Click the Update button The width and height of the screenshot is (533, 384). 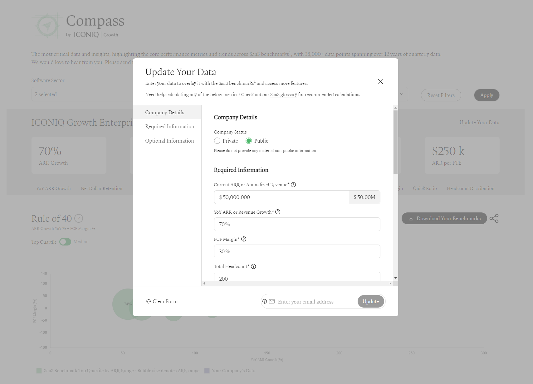pos(371,301)
